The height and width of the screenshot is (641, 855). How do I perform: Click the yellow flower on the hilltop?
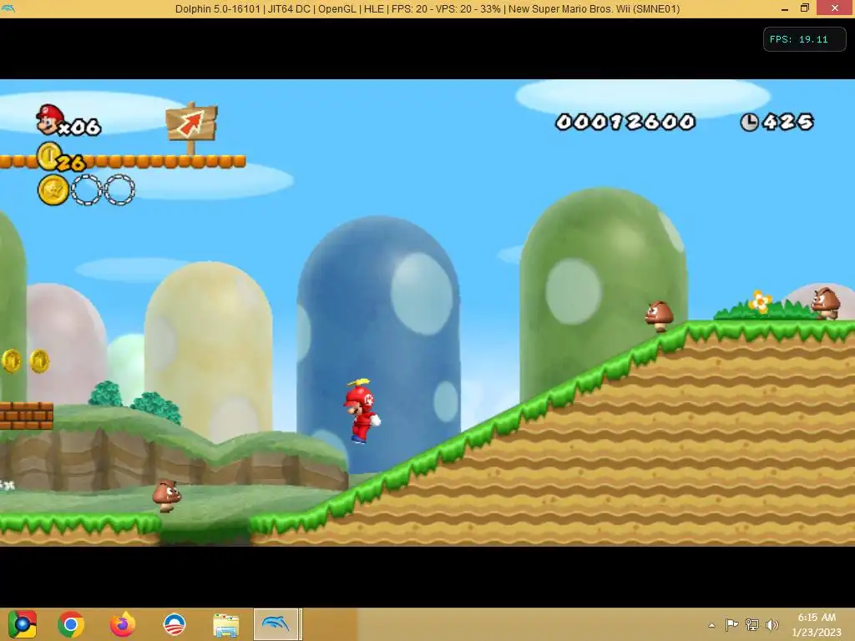760,301
